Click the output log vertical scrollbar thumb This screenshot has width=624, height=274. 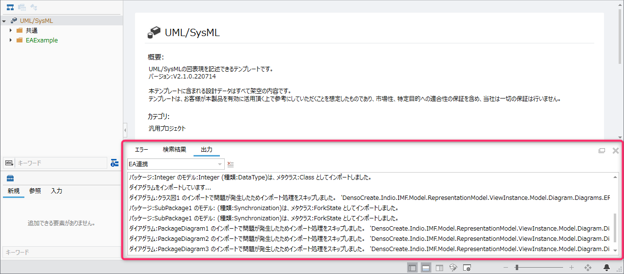(615, 227)
